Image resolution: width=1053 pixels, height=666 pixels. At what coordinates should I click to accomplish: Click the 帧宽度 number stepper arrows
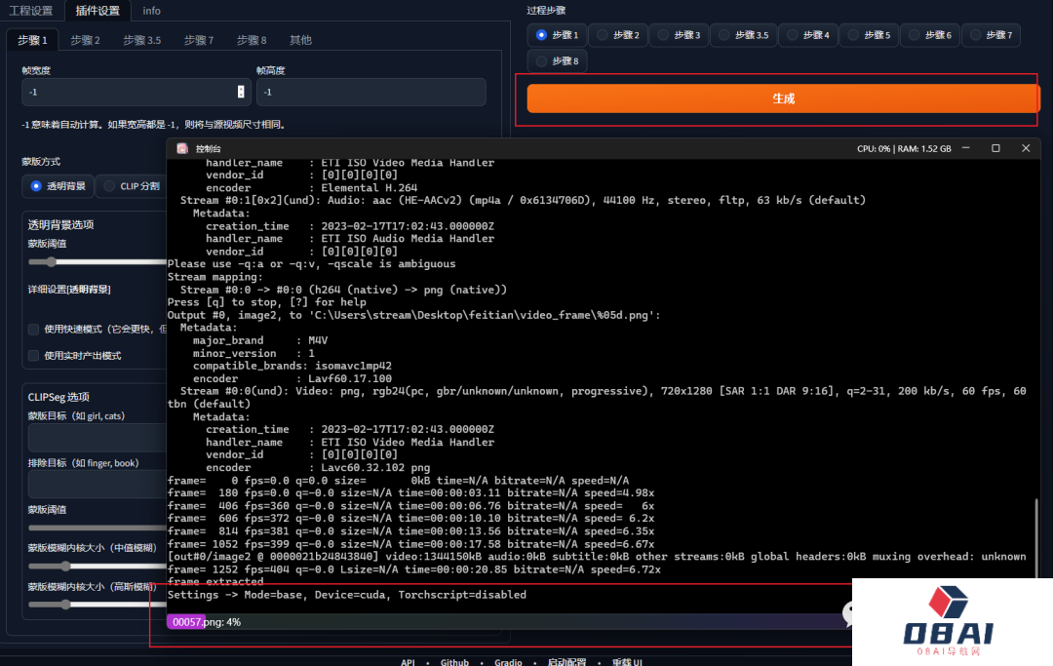click(x=241, y=92)
